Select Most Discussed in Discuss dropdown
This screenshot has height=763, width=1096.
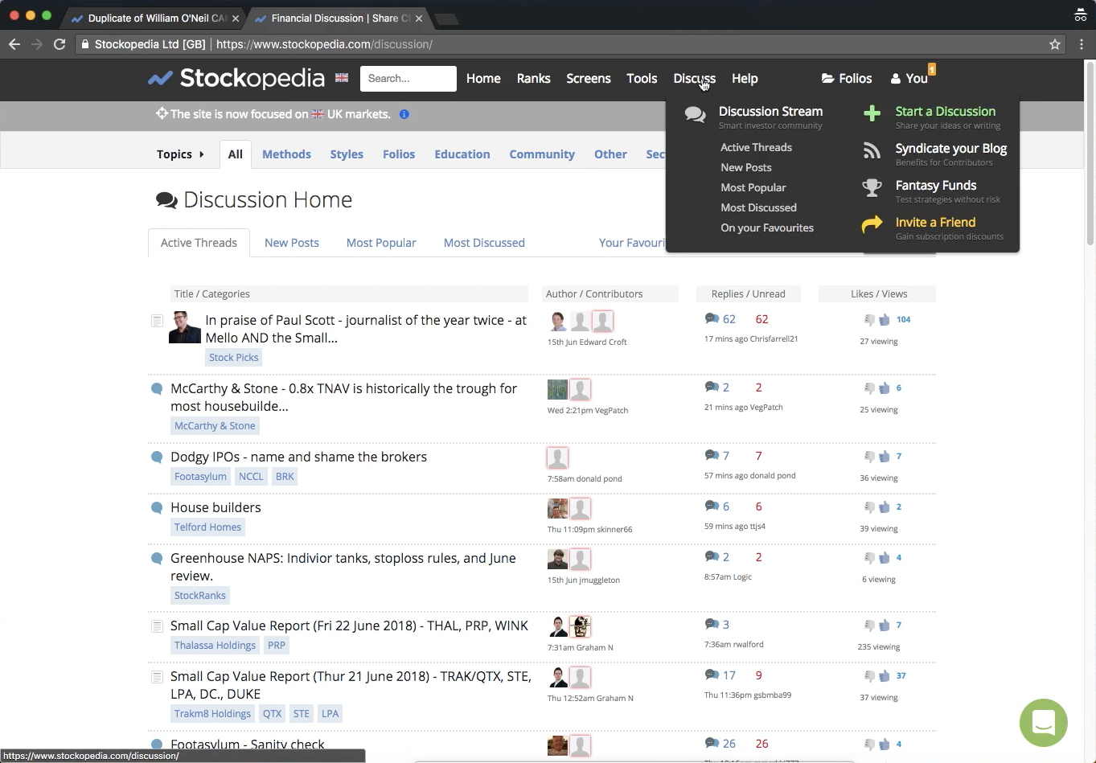click(758, 207)
